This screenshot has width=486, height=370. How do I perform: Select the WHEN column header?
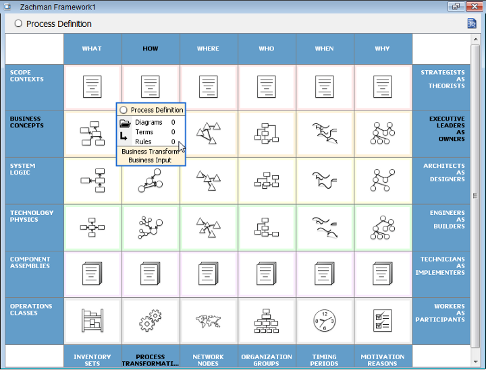click(x=325, y=49)
